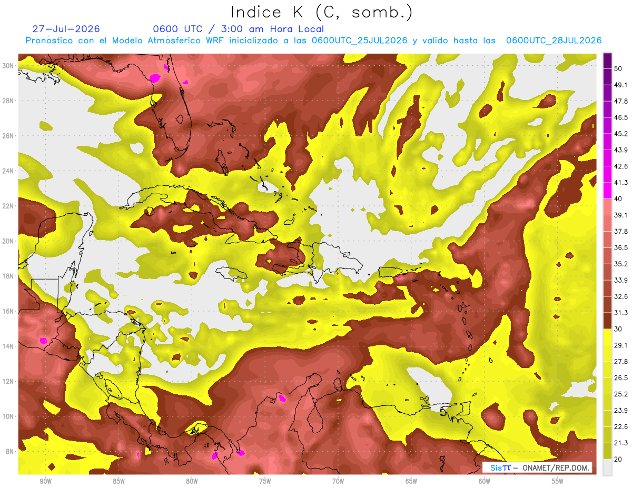Select the 8N latitude axis label
The image size is (632, 488).
[11, 451]
